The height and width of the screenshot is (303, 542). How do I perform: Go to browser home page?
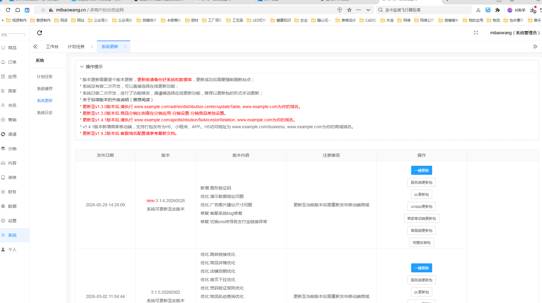(18, 10)
